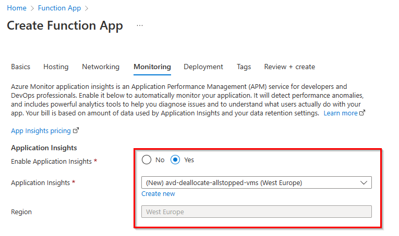Select Yes for Enable Application Insights
The image size is (399, 236).
pos(176,160)
